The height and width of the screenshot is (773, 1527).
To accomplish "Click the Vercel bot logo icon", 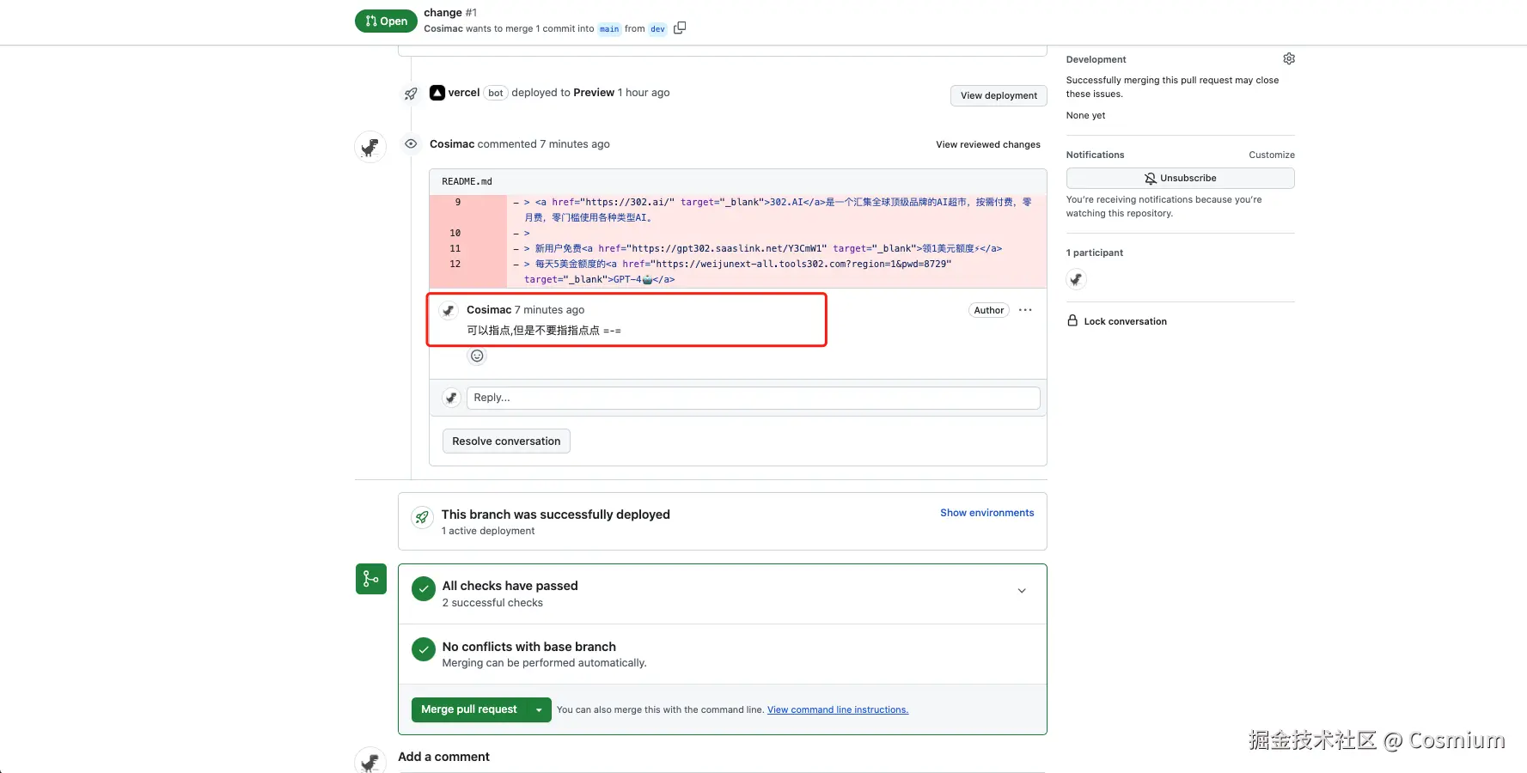I will (437, 93).
